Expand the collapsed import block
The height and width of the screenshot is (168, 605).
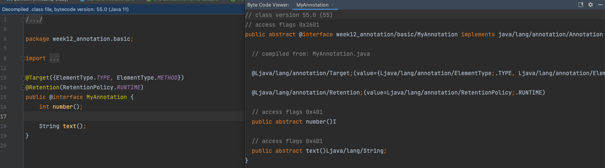(23, 58)
